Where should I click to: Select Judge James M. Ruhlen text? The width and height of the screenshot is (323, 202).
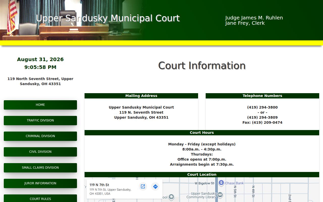254,18
